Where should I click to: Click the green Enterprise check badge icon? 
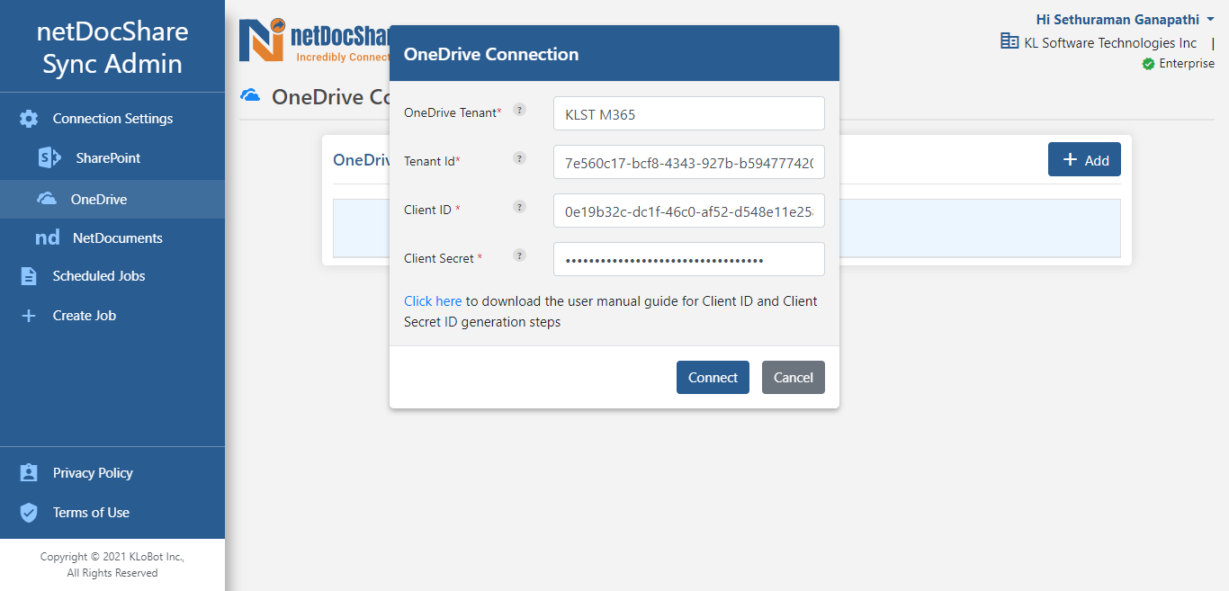[1148, 64]
